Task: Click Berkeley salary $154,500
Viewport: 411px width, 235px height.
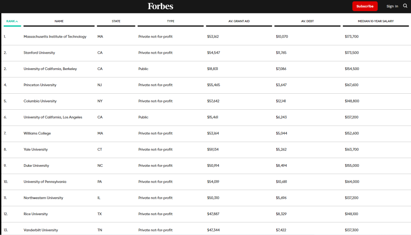Action: (x=352, y=69)
